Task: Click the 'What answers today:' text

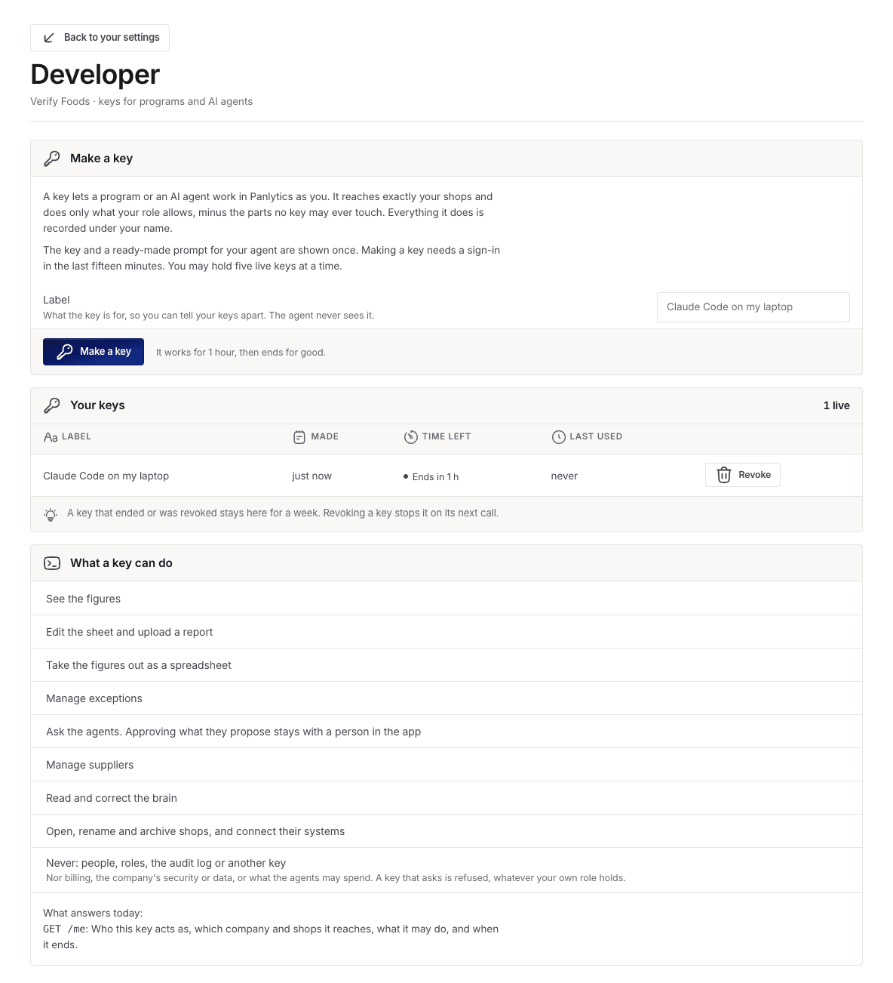Action: tap(93, 913)
